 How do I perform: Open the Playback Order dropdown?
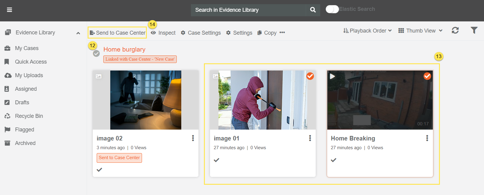(367, 31)
